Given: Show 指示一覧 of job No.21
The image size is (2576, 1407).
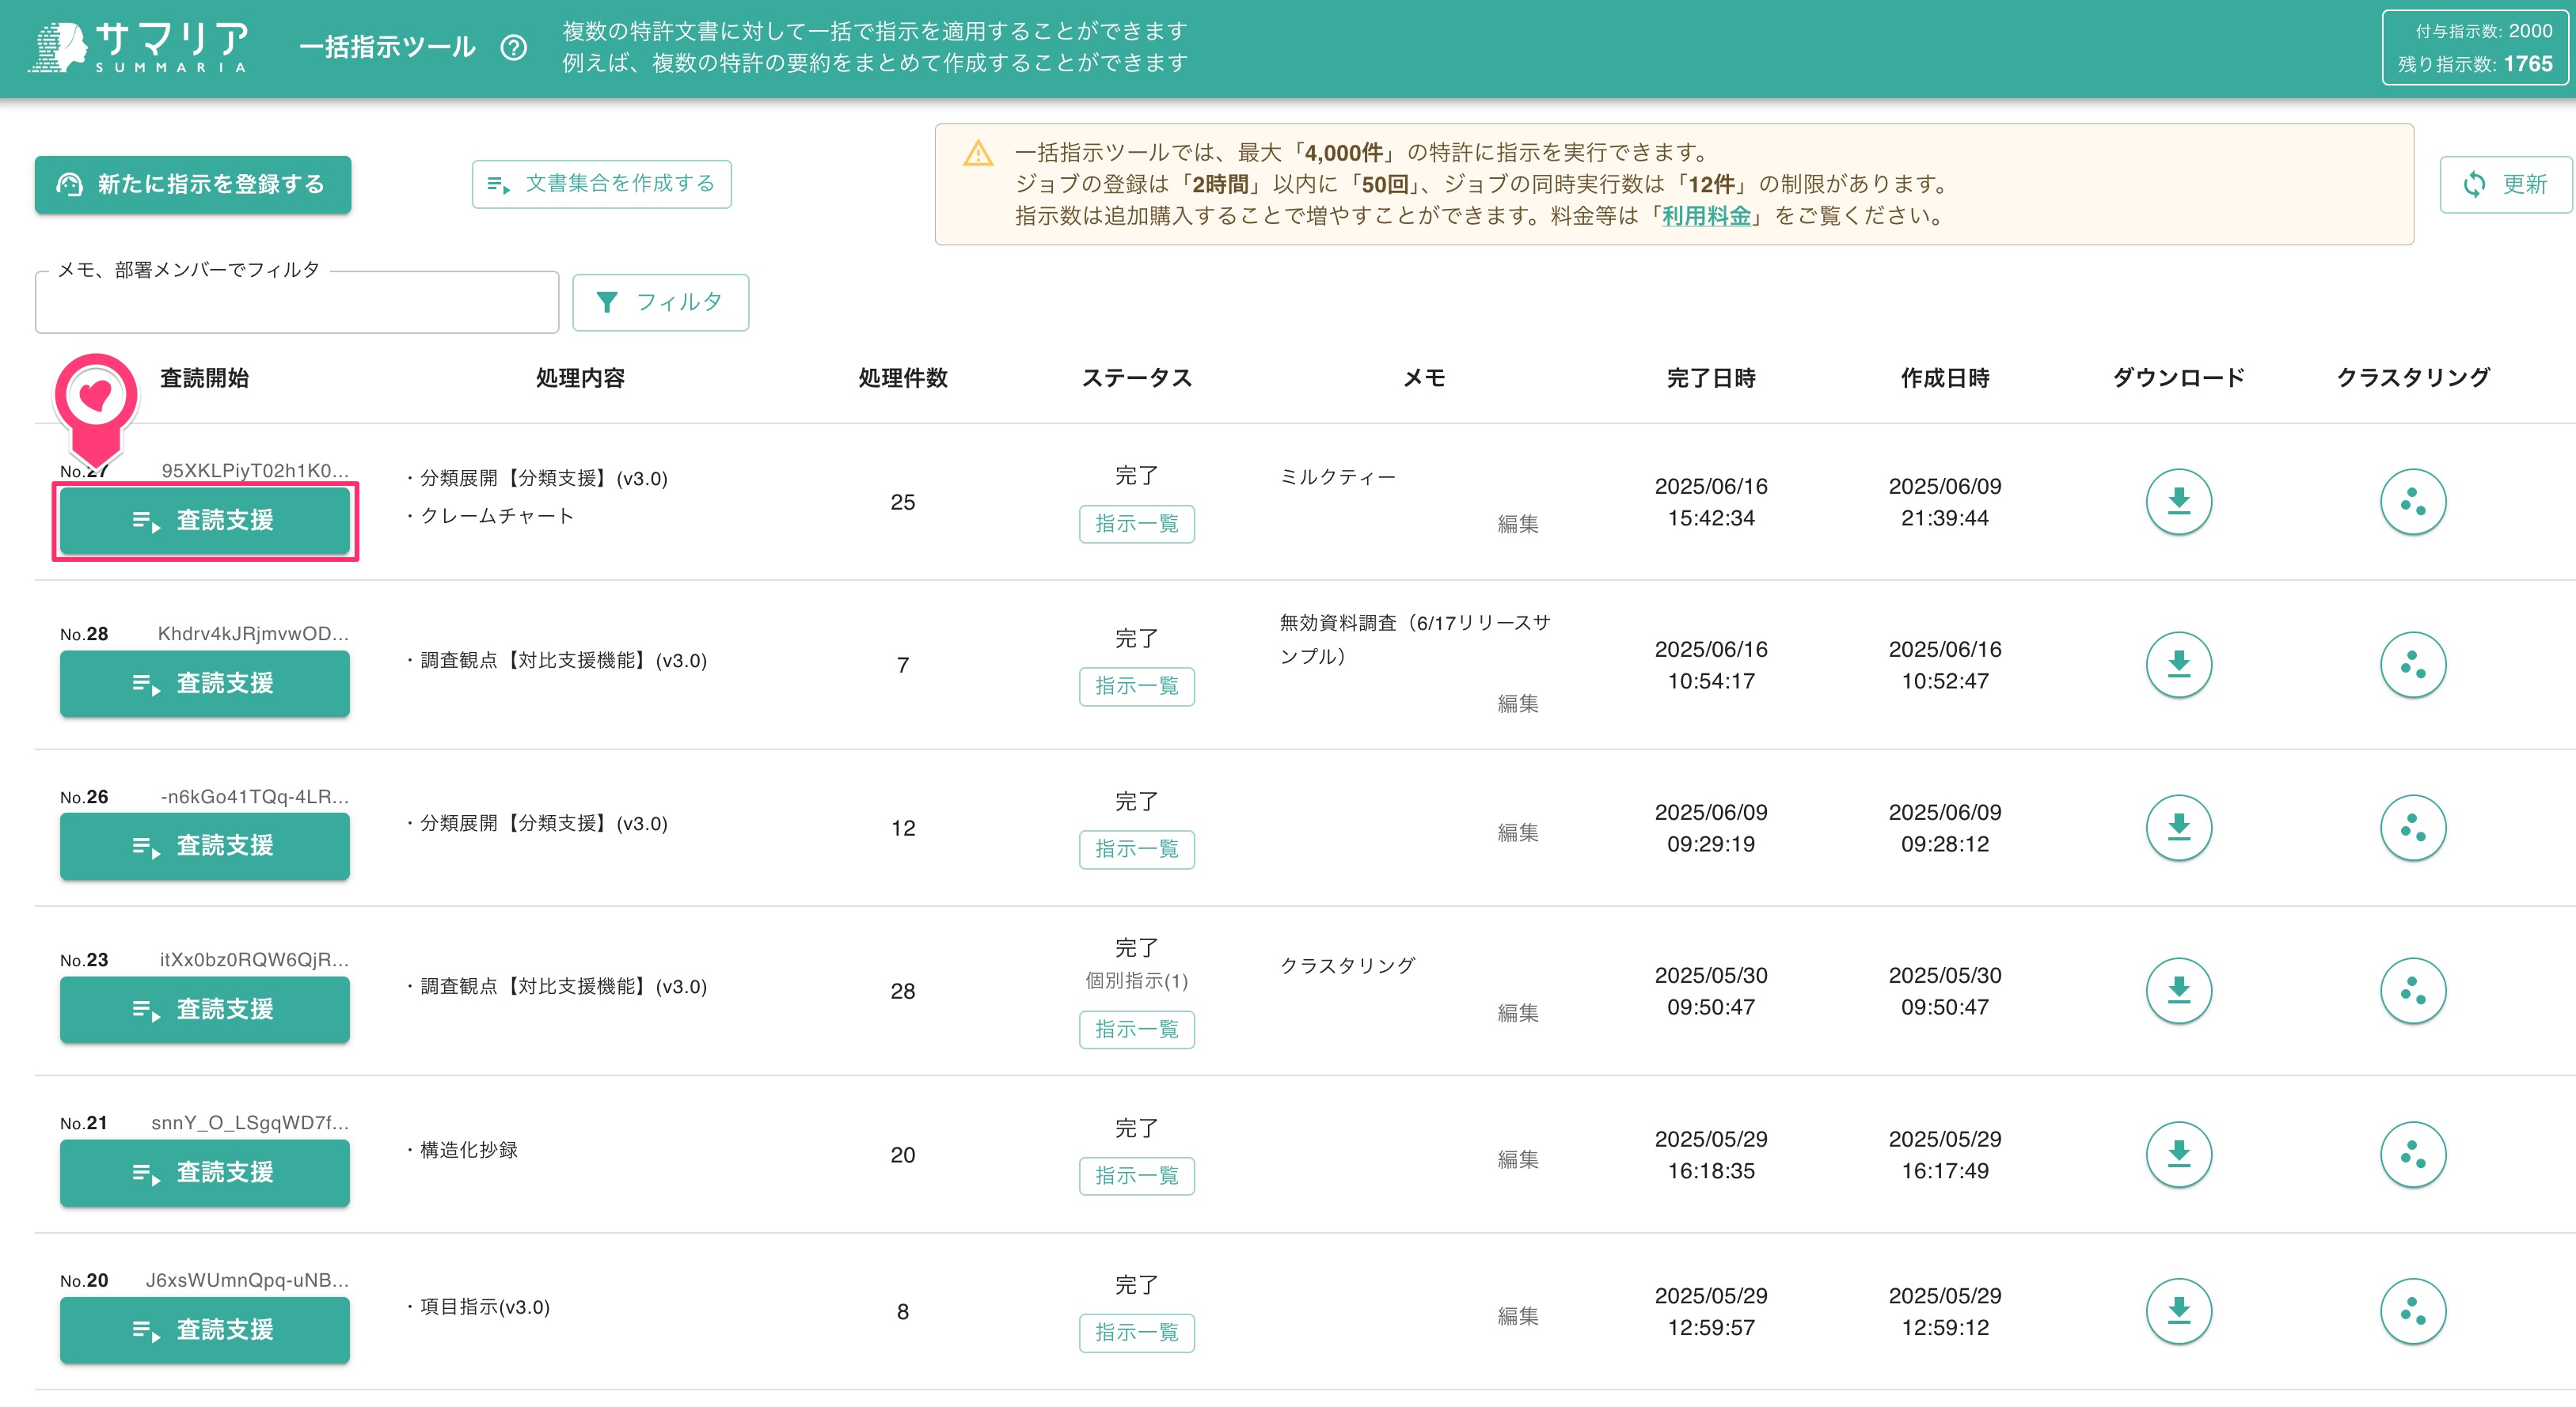Looking at the screenshot, I should pos(1137,1178).
